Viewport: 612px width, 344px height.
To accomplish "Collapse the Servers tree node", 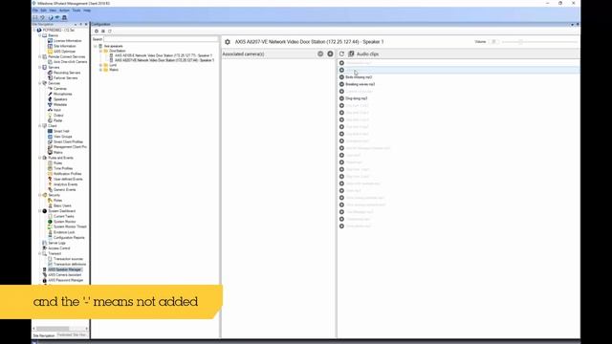I will [x=40, y=68].
